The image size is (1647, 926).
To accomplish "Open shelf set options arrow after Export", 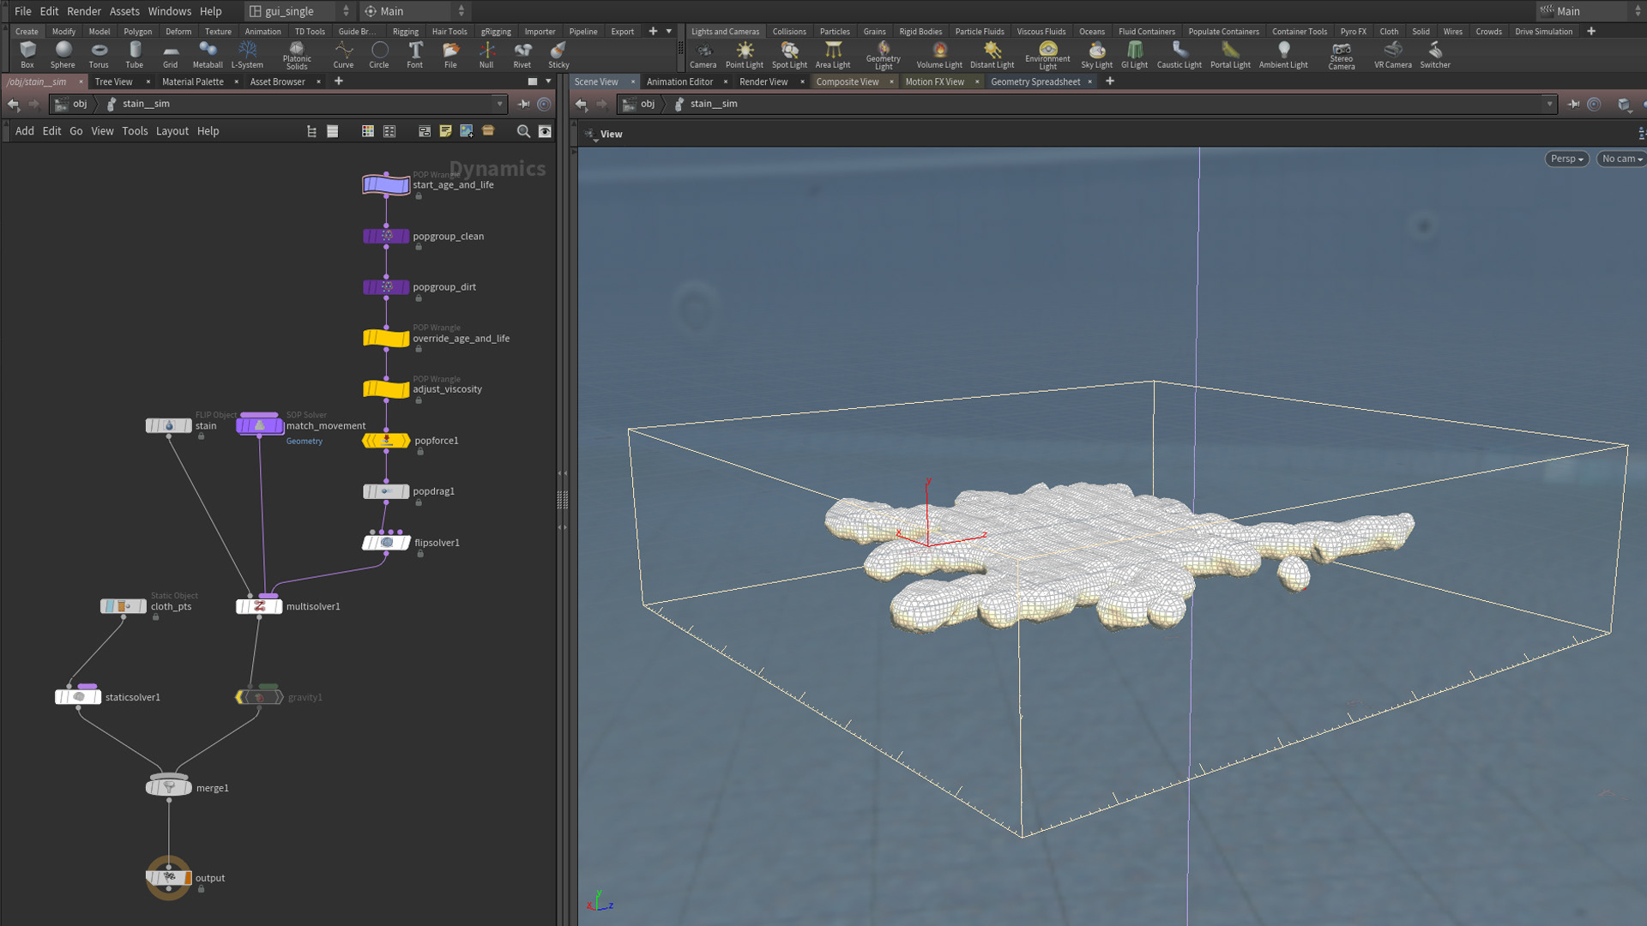I will pyautogui.click(x=669, y=32).
